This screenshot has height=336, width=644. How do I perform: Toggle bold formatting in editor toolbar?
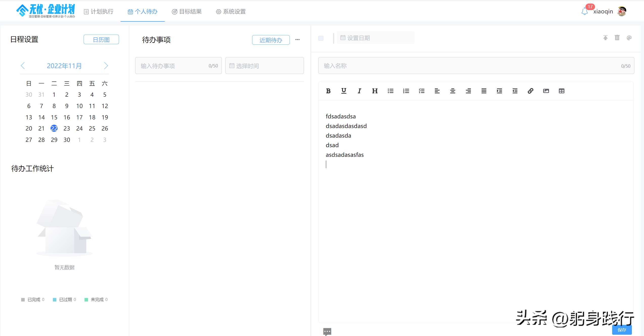(x=328, y=91)
